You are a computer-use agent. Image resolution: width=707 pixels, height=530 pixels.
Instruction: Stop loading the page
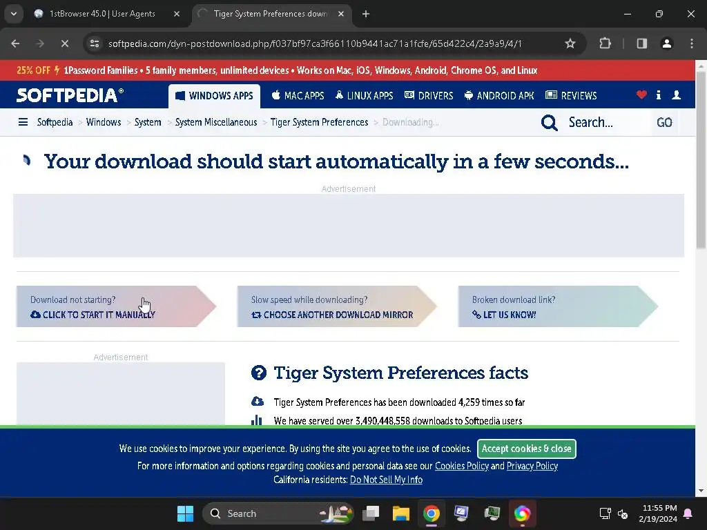coord(64,43)
